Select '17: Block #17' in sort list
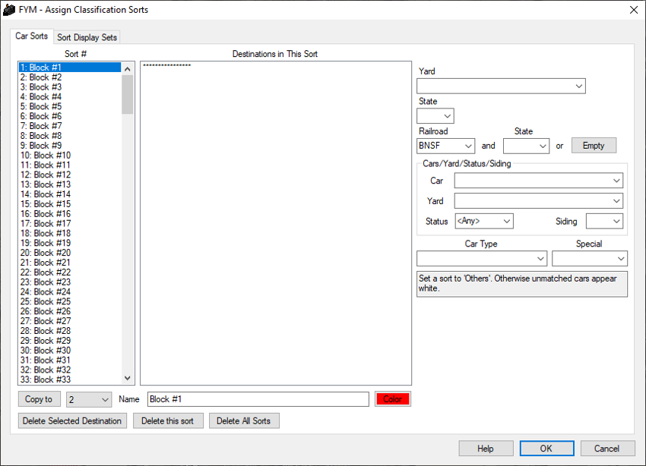The height and width of the screenshot is (466, 646). [x=70, y=224]
